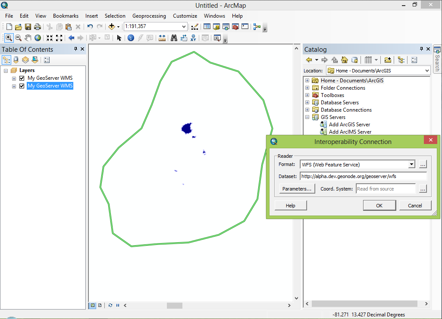Viewport: 442px width, 319px height.
Task: Undo the last action
Action: tap(90, 26)
